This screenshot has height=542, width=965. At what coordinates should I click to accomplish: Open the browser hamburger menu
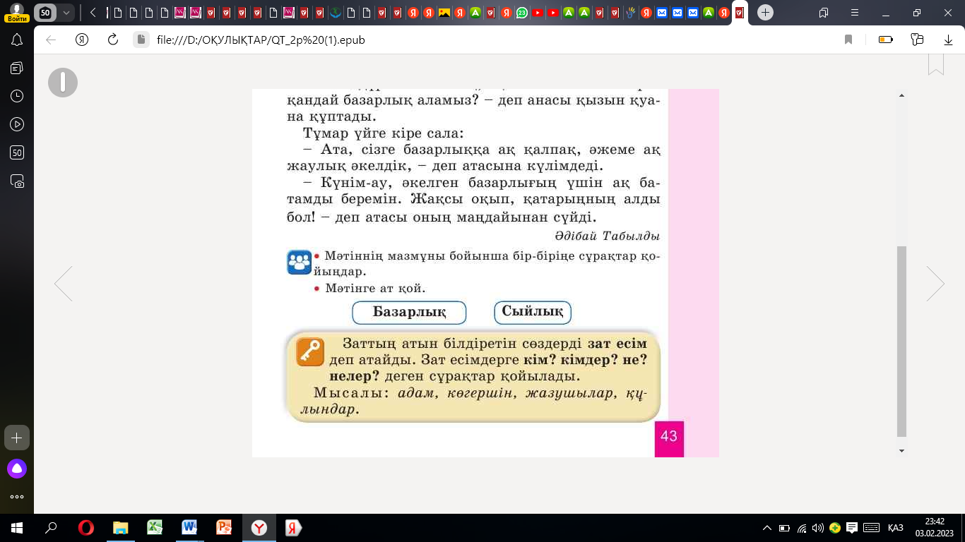pyautogui.click(x=855, y=13)
